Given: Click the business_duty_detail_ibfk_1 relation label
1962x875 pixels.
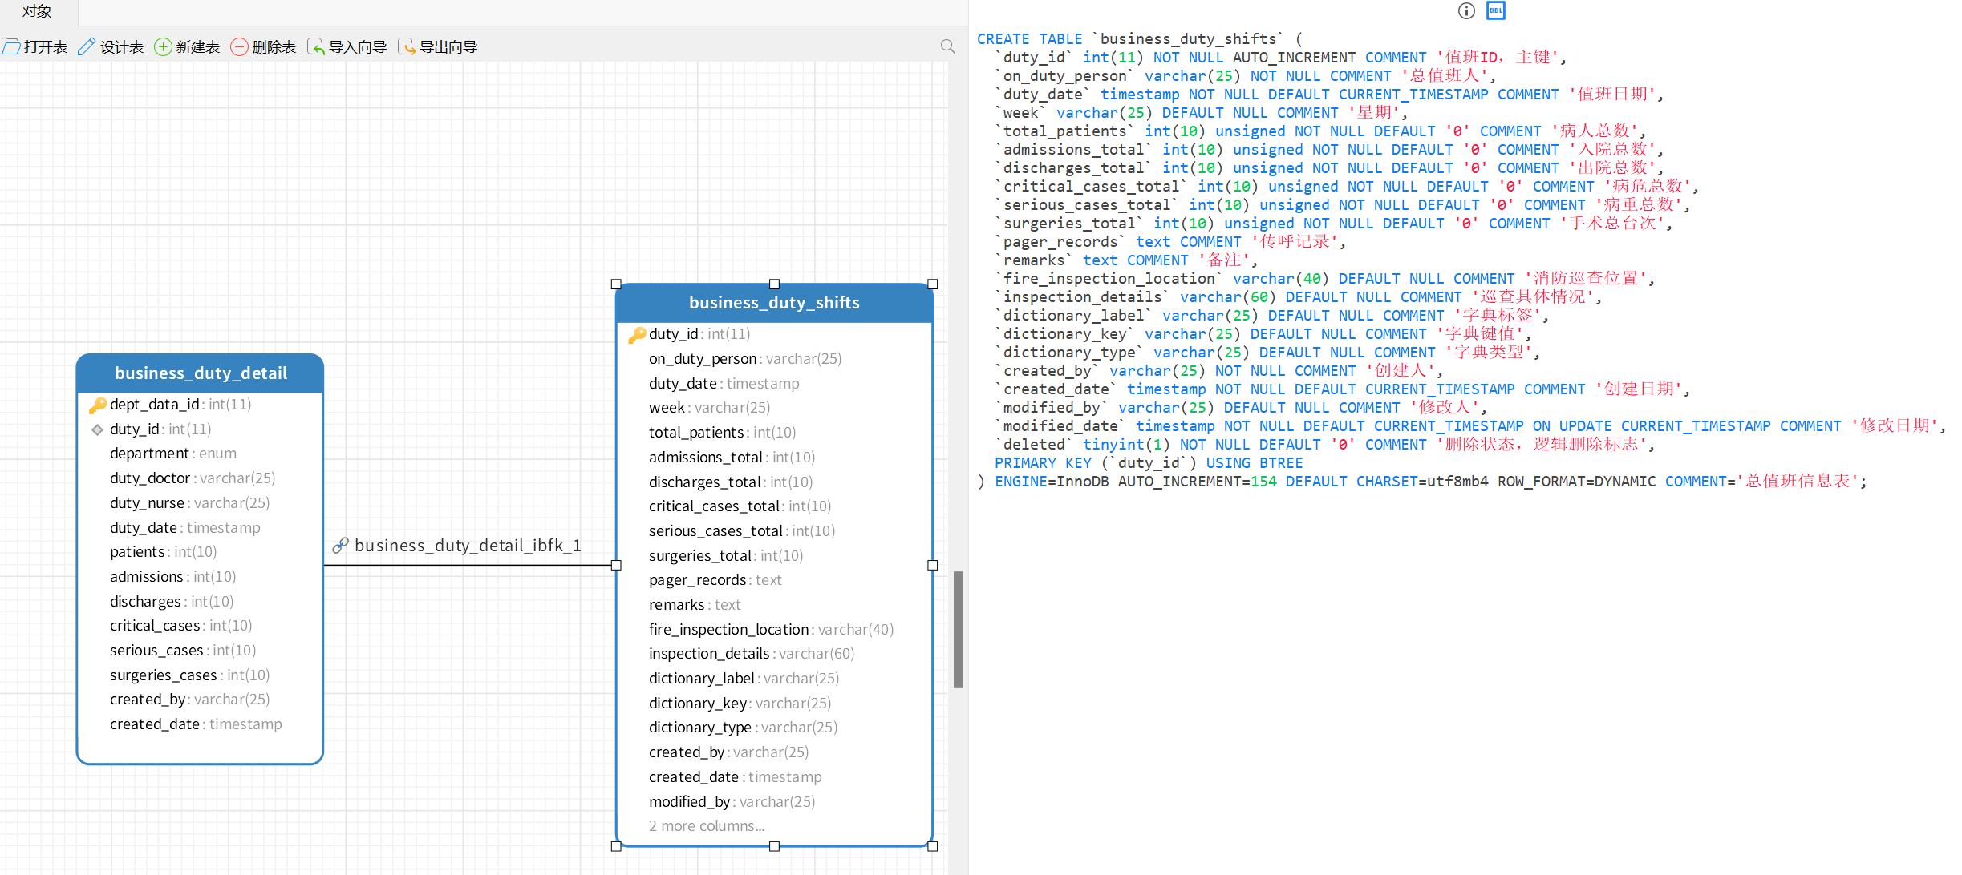Looking at the screenshot, I should coord(468,546).
